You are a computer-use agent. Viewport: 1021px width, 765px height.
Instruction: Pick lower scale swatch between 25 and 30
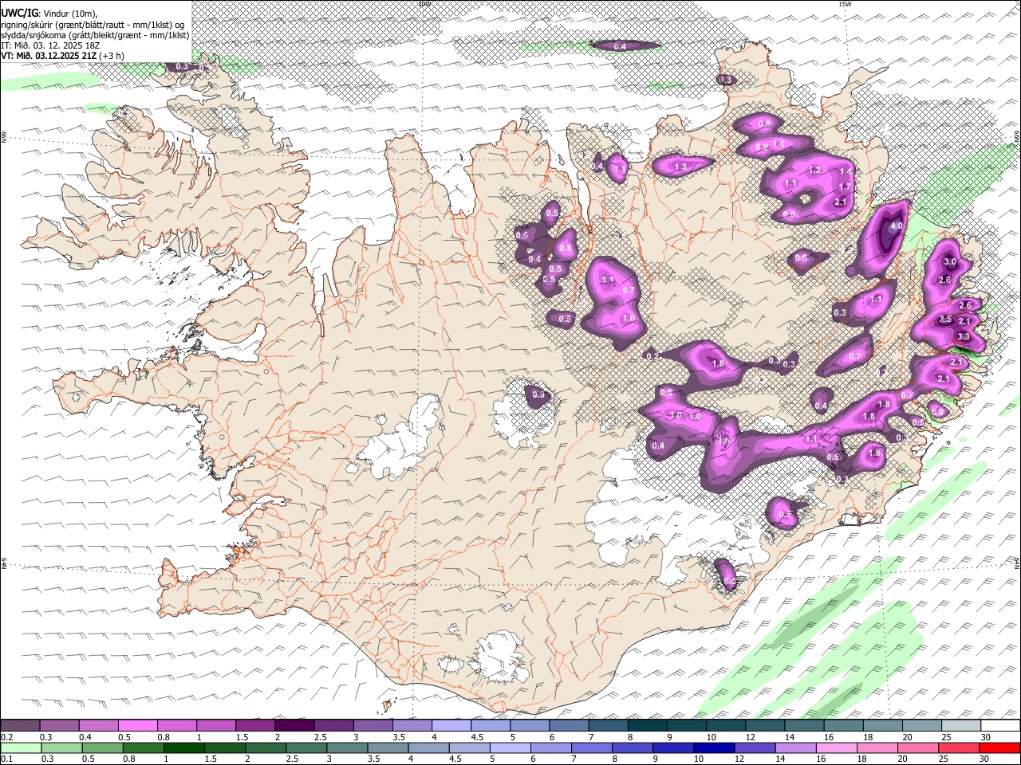pyautogui.click(x=959, y=748)
